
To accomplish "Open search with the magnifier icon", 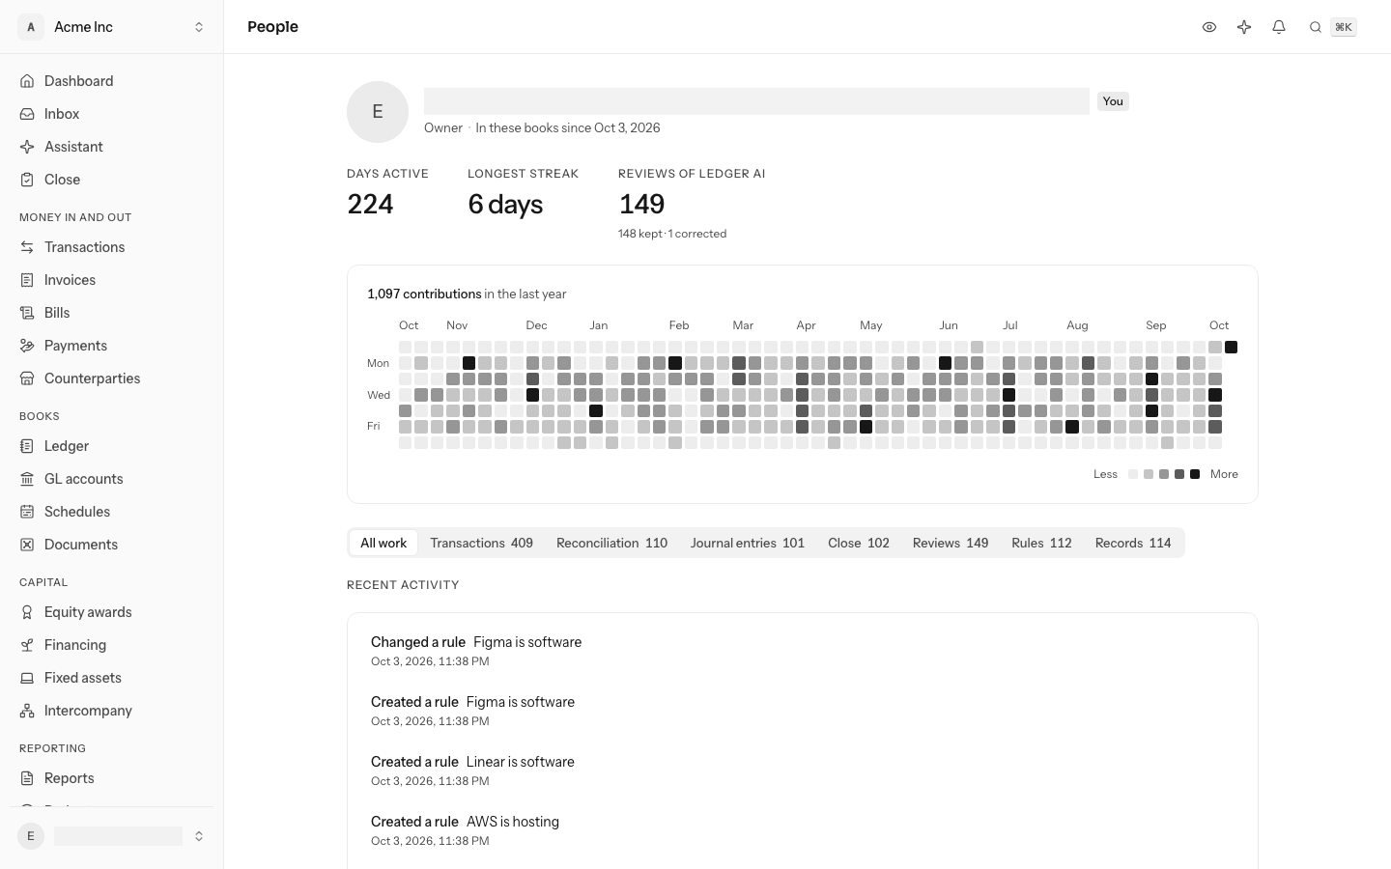I will [x=1315, y=27].
